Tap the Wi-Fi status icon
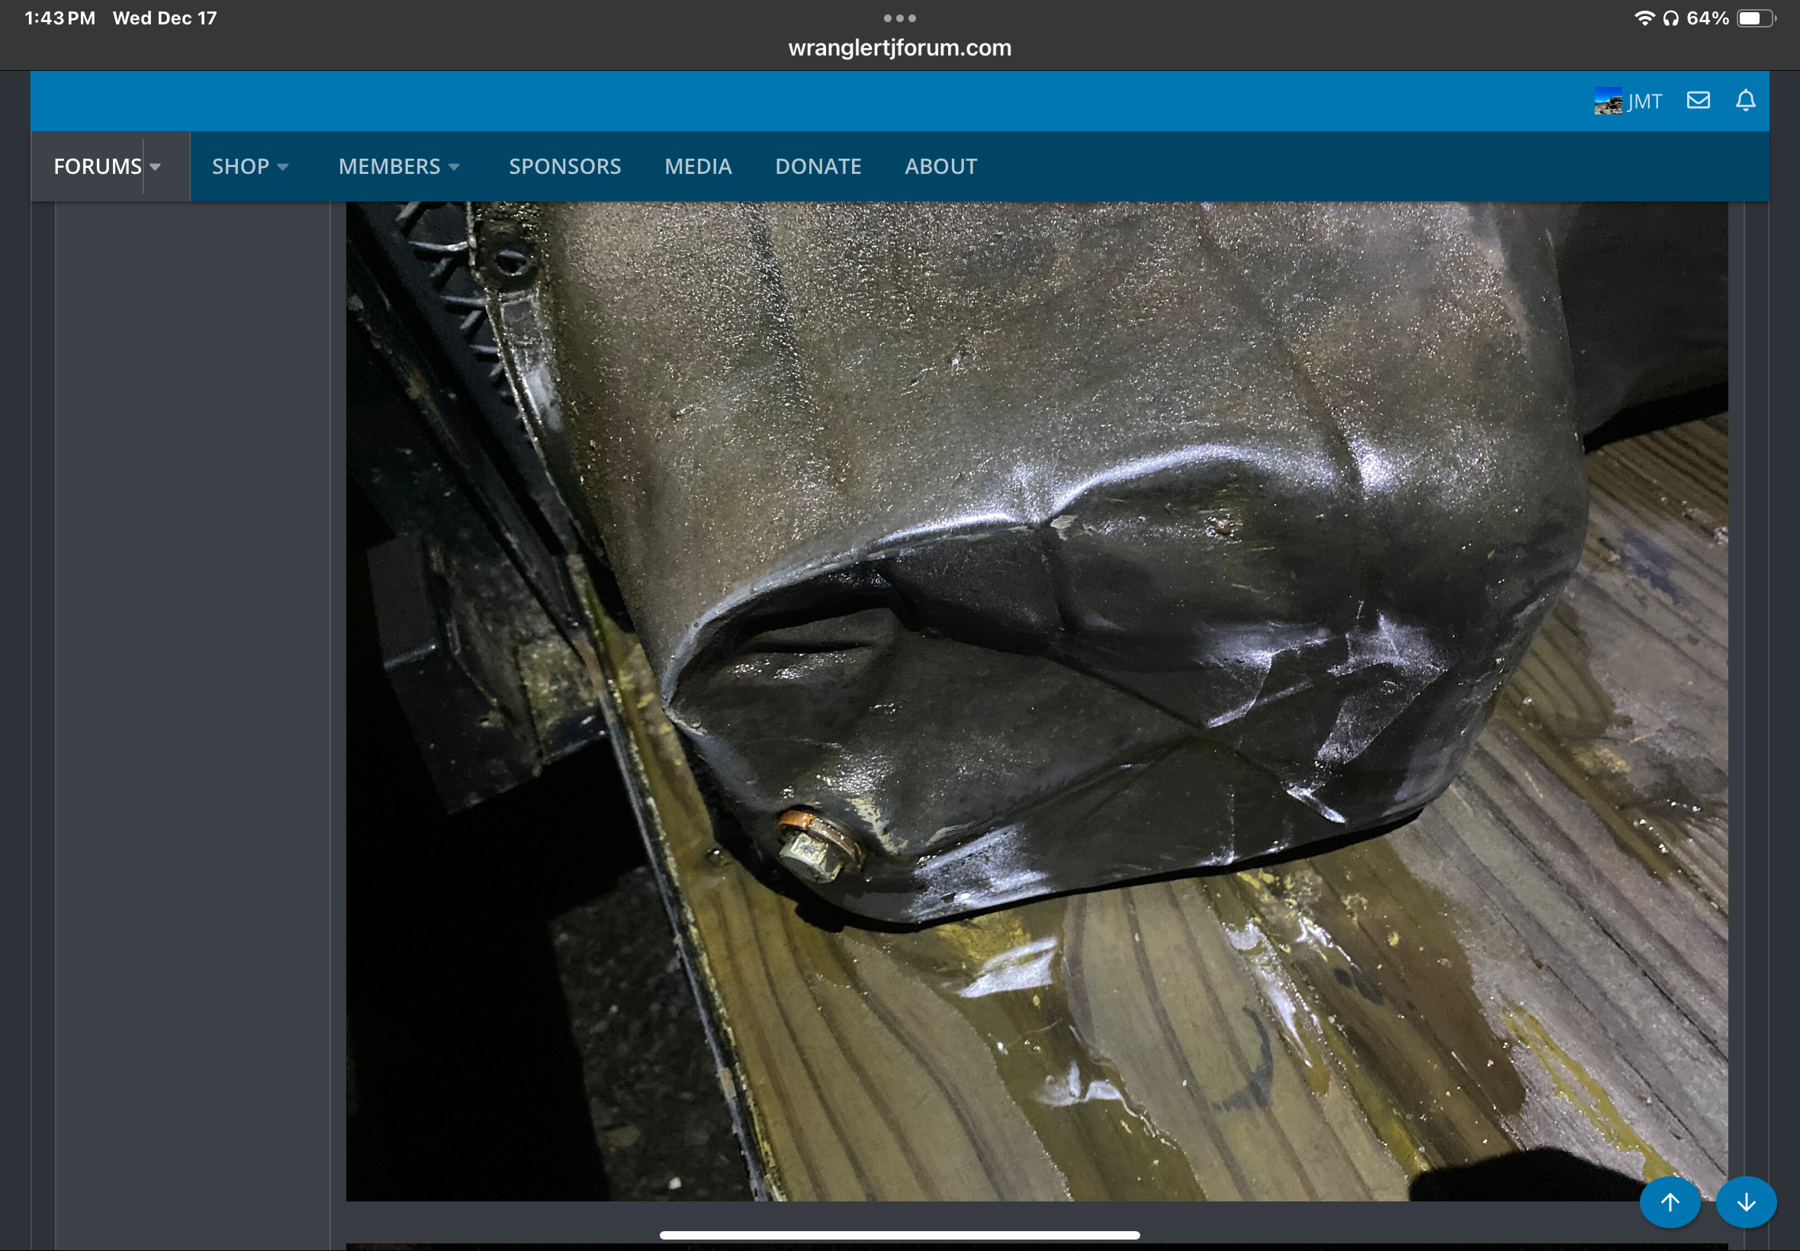1800x1251 pixels. coord(1644,18)
